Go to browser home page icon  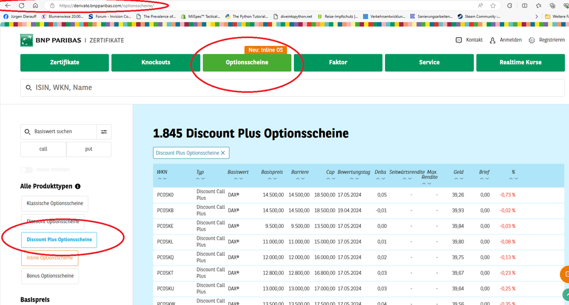click(35, 5)
